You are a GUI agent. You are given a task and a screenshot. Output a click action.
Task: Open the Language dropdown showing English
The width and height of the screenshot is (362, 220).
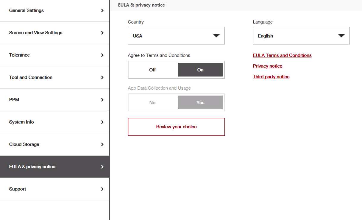[301, 36]
